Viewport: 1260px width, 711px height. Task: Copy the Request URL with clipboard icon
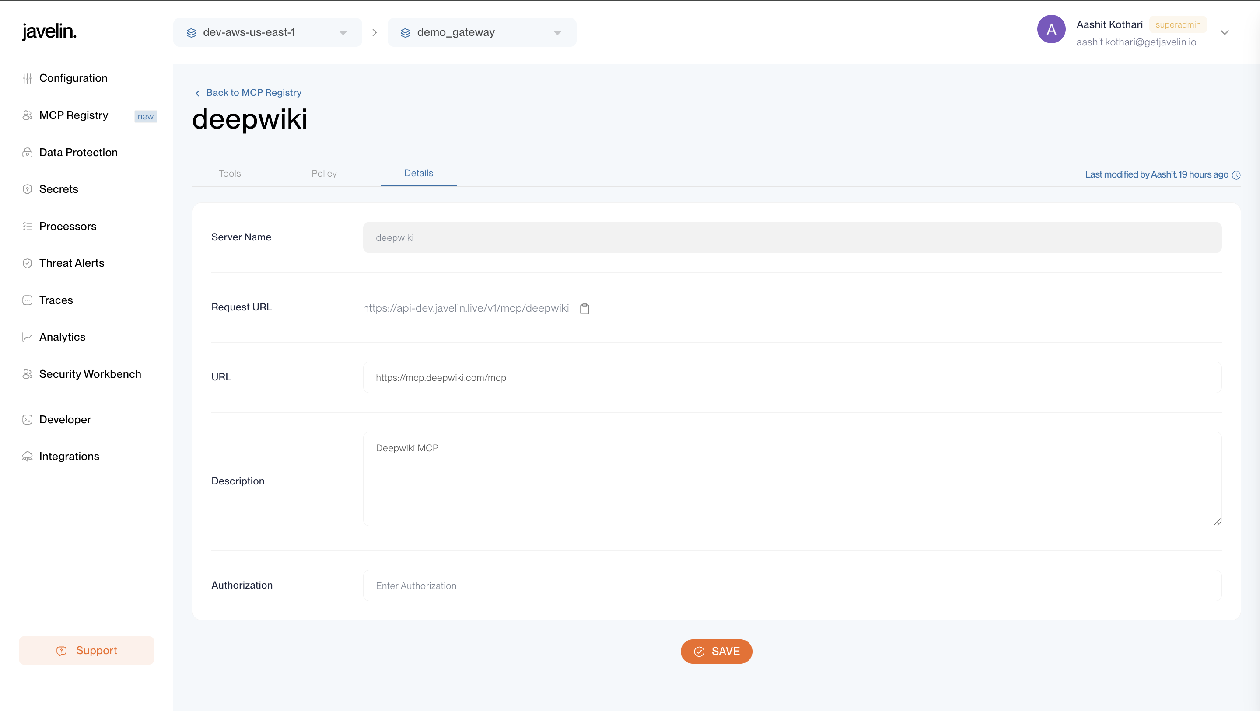(x=584, y=309)
